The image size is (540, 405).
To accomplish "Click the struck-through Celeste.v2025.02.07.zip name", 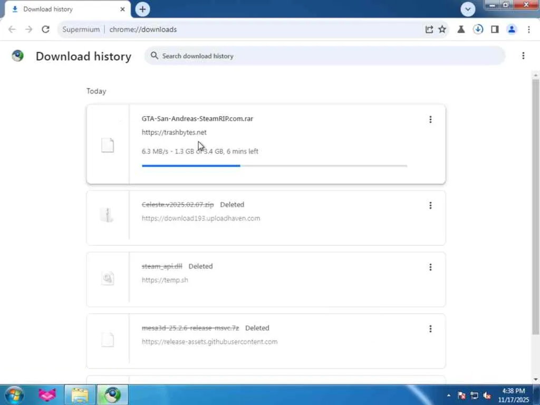I will (178, 205).
